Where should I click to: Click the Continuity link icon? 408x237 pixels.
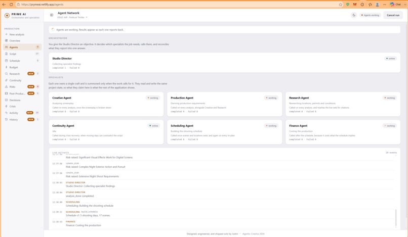pyautogui.click(x=6, y=80)
